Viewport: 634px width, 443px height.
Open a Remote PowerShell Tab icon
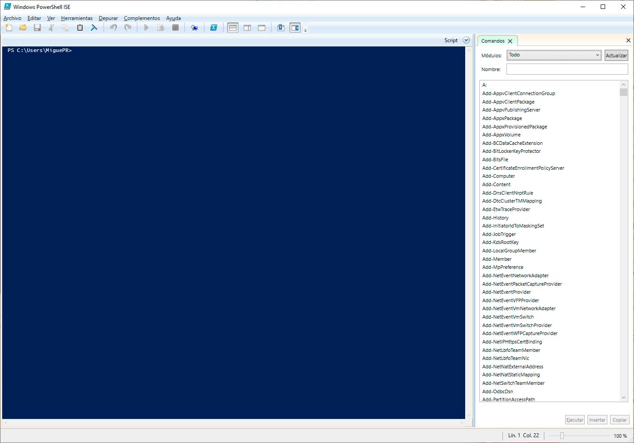pos(194,28)
